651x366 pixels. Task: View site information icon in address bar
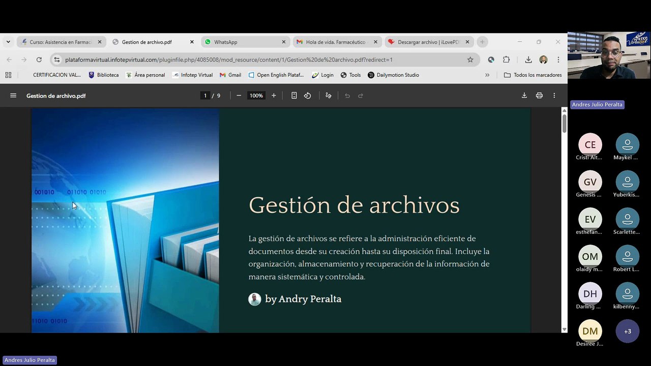[x=57, y=59]
